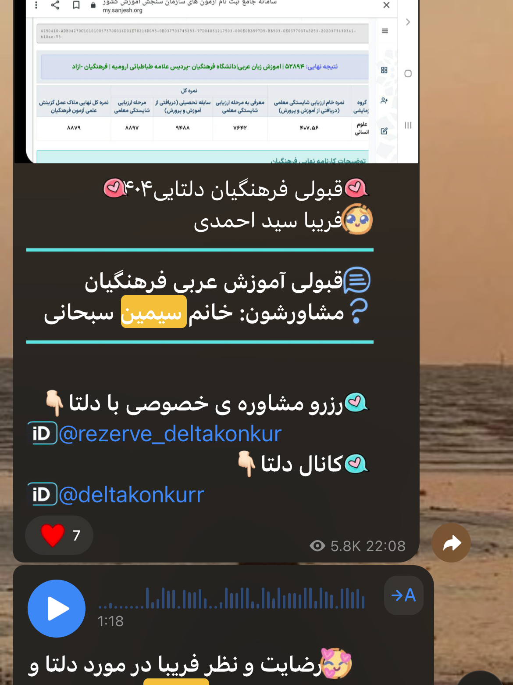
Task: Open the hamburger menu on sanjesh page
Action: (385, 31)
